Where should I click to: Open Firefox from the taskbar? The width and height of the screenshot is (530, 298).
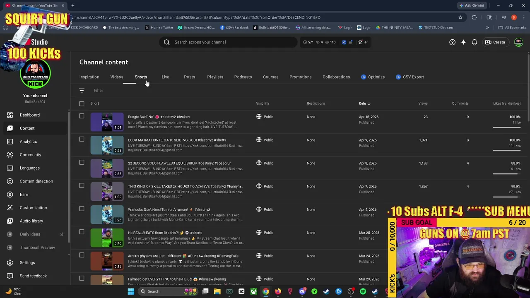point(278,291)
